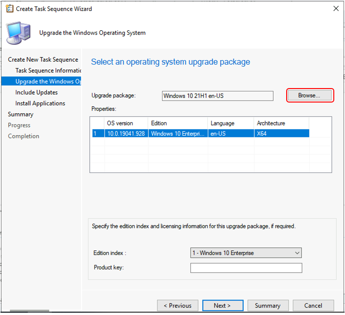Select the 10.0.19041.928 version cell
Screen dimensions: 345x315
click(x=127, y=133)
